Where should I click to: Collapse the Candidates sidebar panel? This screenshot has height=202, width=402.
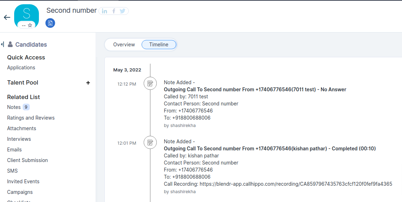tap(2, 44)
